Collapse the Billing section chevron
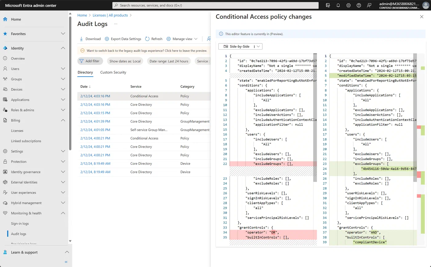This screenshot has height=267, width=431. 63,120
